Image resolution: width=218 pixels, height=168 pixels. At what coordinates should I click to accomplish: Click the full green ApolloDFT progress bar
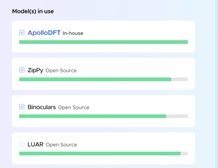click(103, 42)
